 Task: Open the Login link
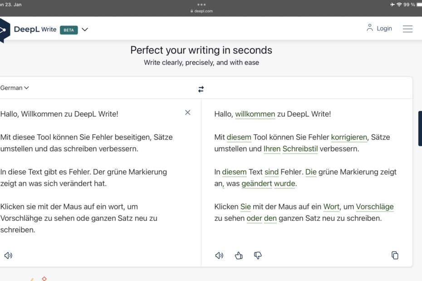[x=384, y=28]
